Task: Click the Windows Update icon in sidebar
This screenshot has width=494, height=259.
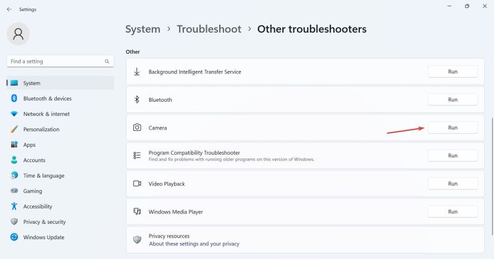Action: [x=14, y=237]
